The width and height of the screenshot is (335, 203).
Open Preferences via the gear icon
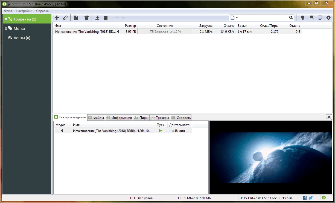click(x=328, y=18)
